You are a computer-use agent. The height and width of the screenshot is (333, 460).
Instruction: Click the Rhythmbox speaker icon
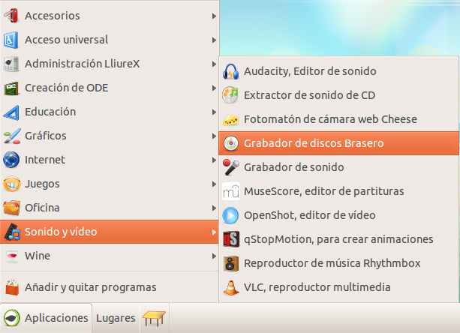(x=231, y=263)
